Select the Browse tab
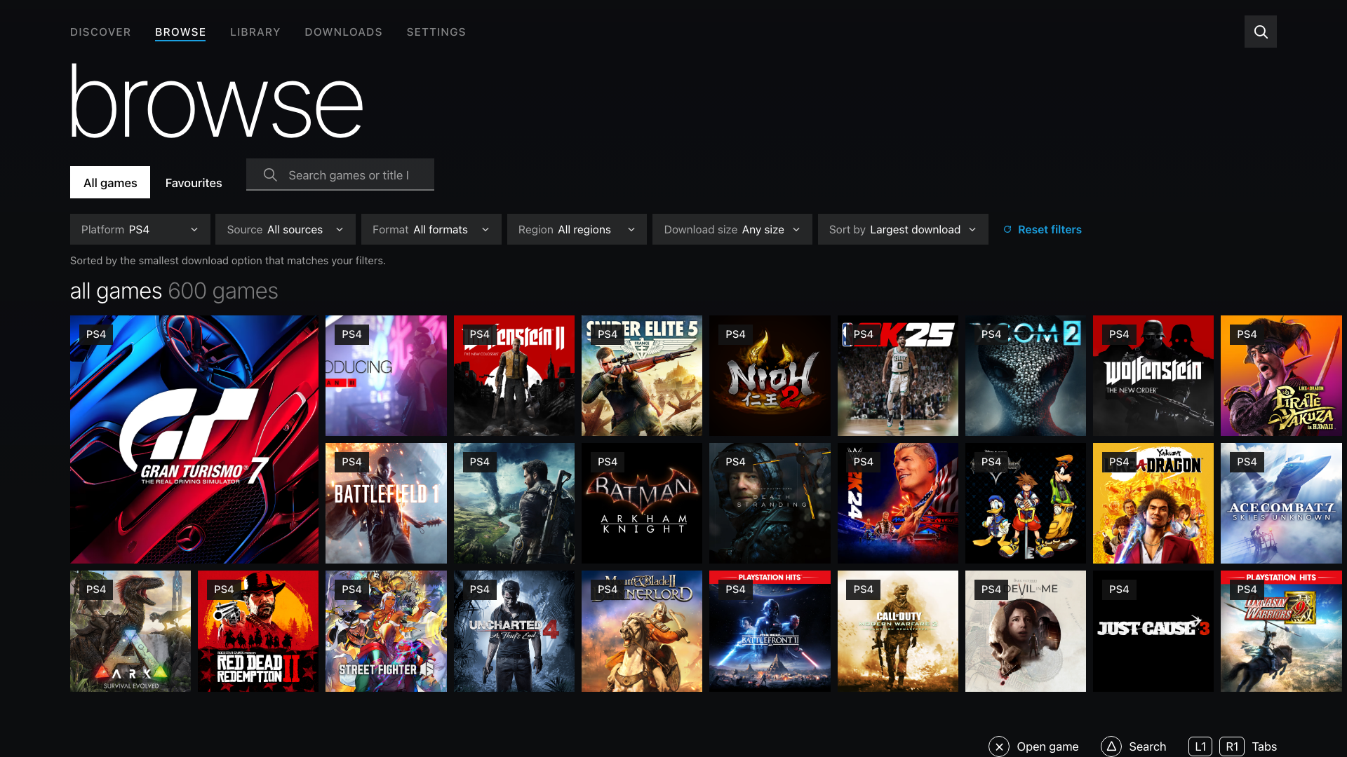 coord(180,32)
